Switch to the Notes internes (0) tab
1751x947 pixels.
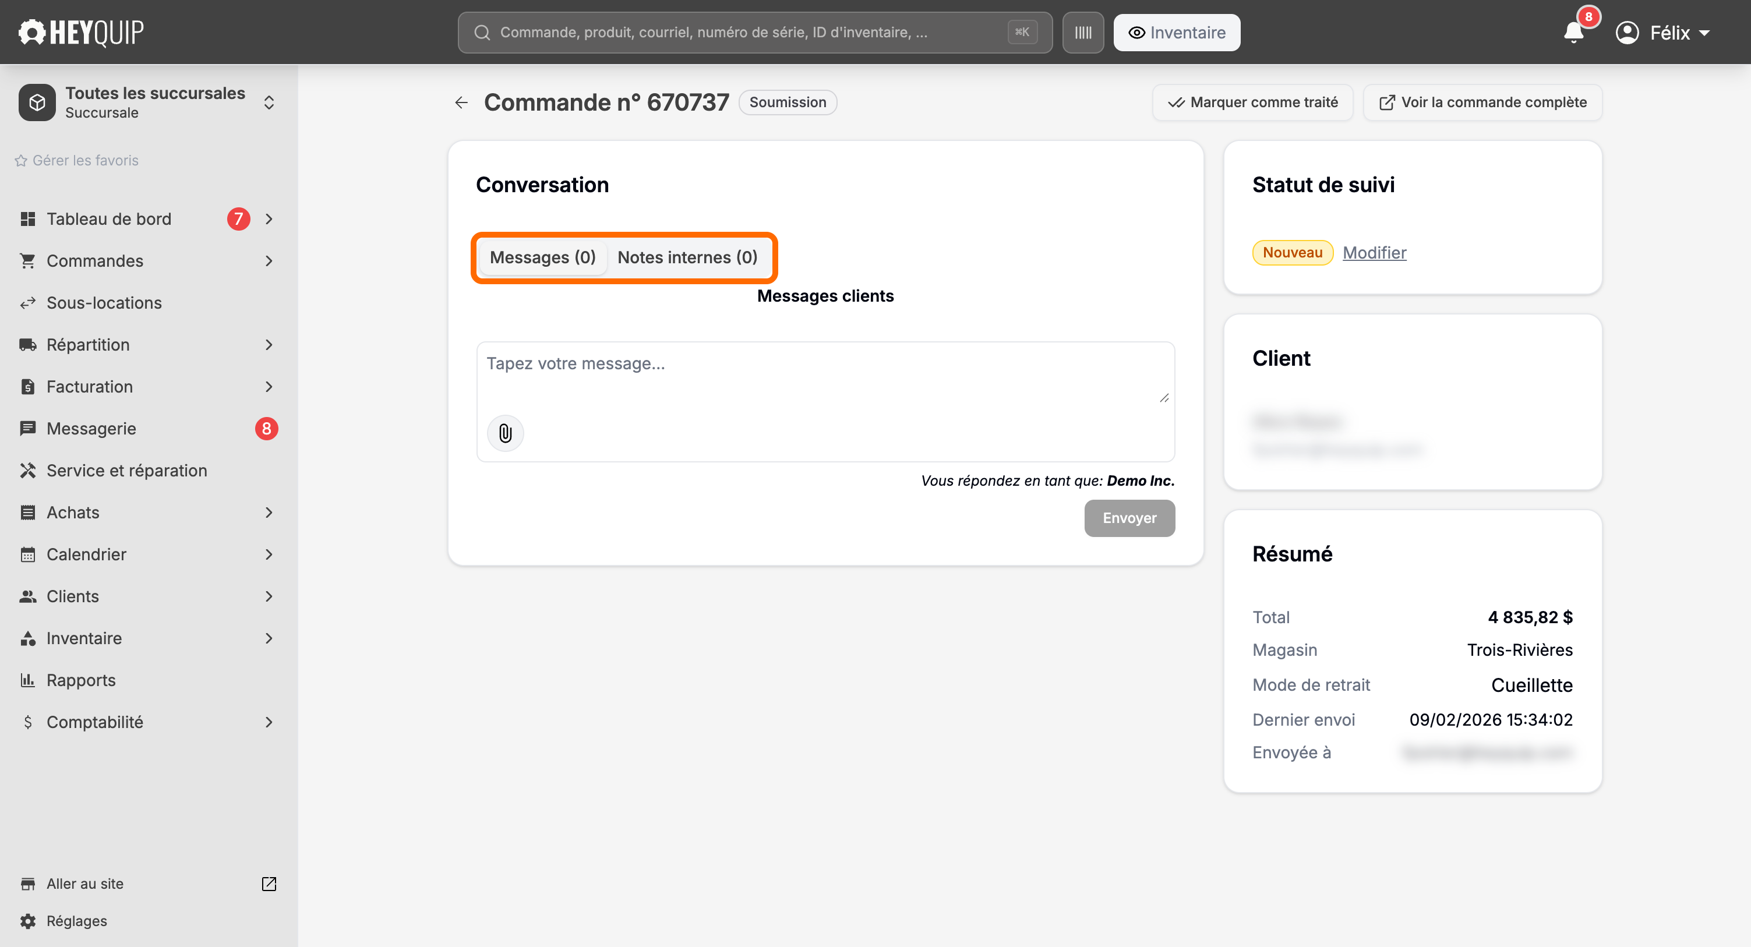point(687,257)
